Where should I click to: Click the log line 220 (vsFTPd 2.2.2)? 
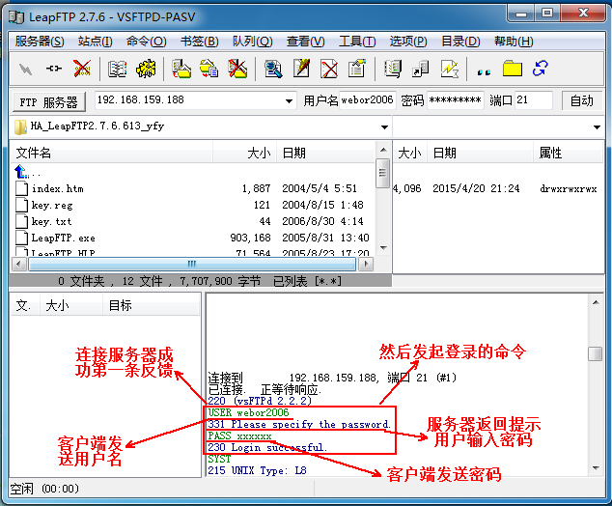point(260,401)
